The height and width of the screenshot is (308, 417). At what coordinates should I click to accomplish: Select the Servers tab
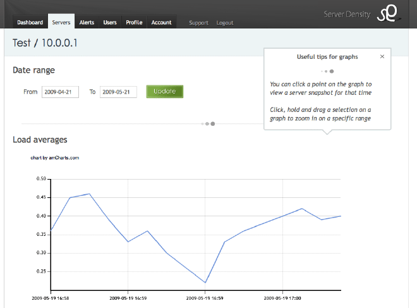tap(61, 22)
